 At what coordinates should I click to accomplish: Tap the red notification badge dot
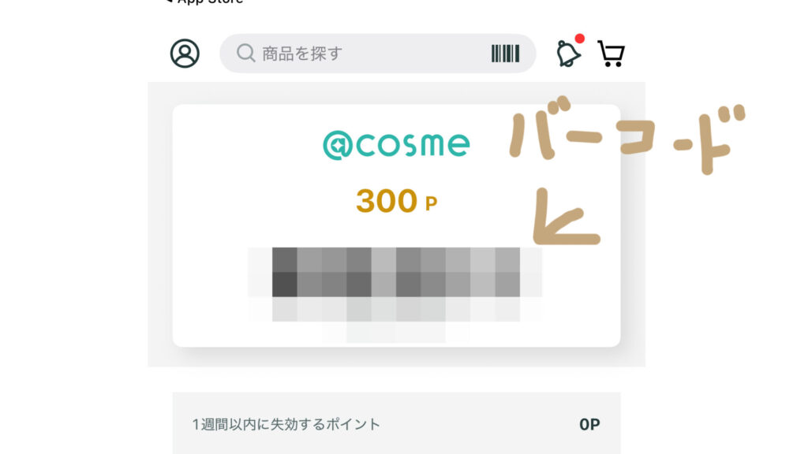pyautogui.click(x=580, y=39)
